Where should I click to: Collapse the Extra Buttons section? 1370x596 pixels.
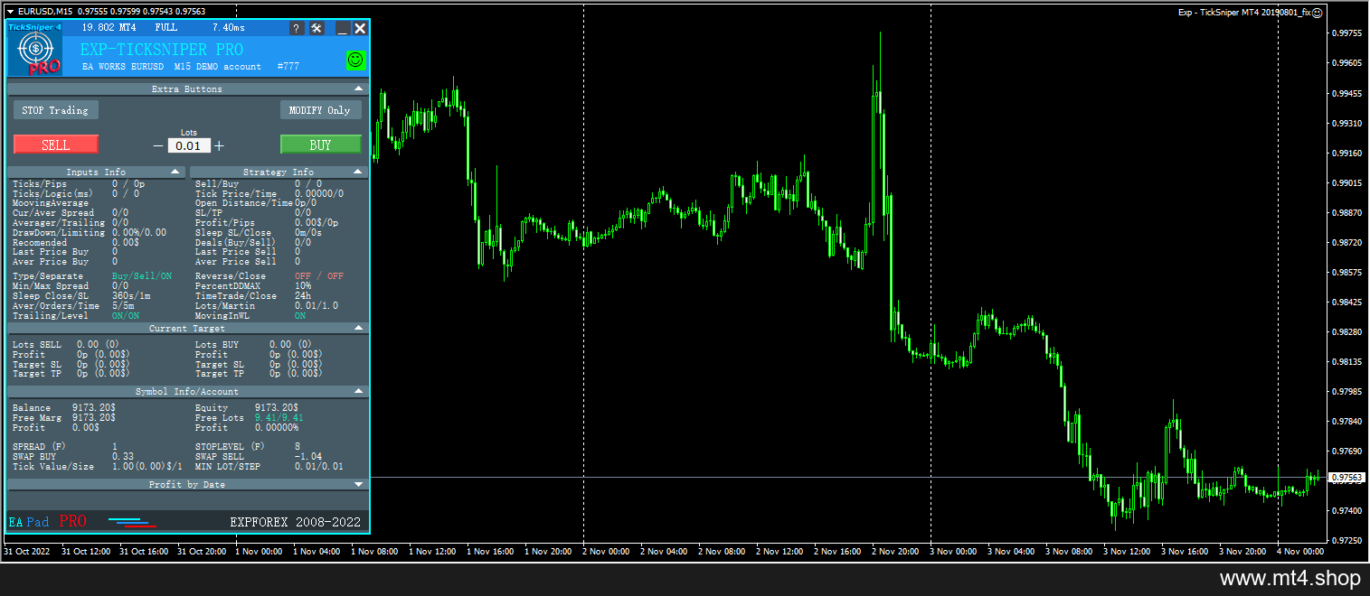coord(358,88)
